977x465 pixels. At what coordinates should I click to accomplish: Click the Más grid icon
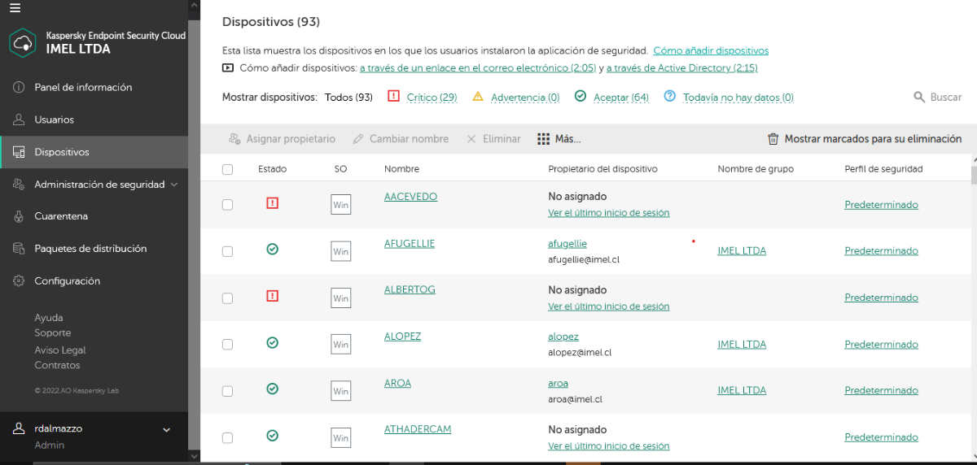coord(544,139)
